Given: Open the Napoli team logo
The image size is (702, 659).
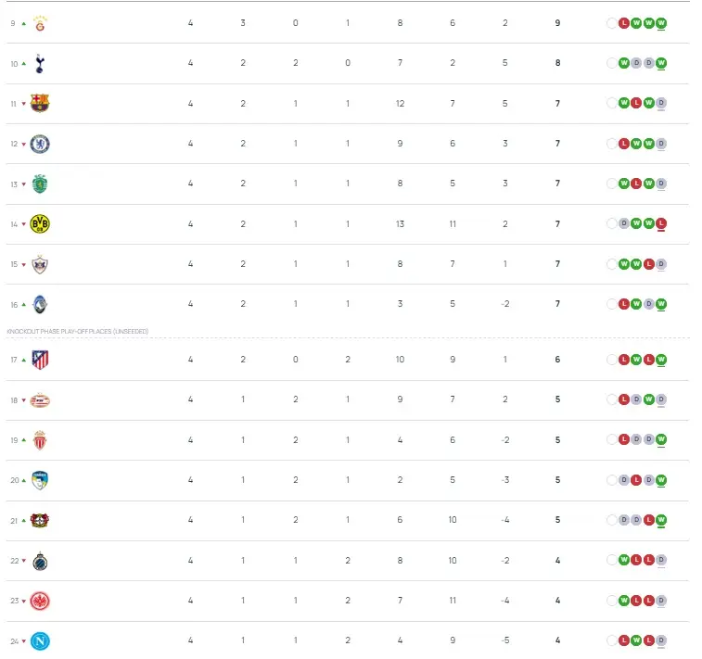Looking at the screenshot, I should click(40, 640).
